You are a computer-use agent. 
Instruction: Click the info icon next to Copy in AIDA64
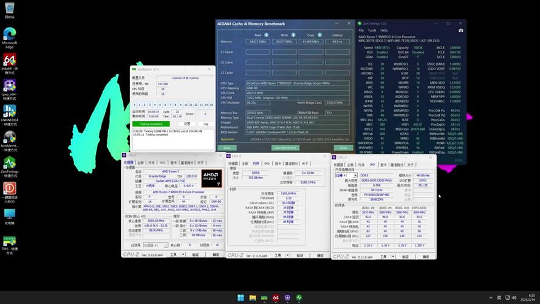click(x=320, y=35)
